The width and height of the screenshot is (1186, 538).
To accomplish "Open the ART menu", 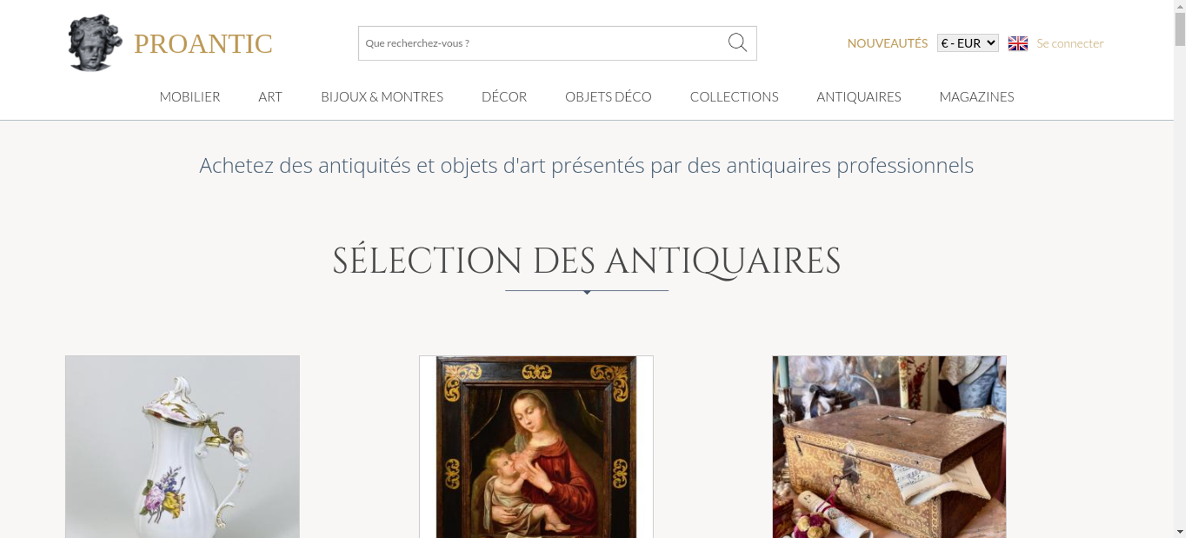I will pyautogui.click(x=270, y=97).
